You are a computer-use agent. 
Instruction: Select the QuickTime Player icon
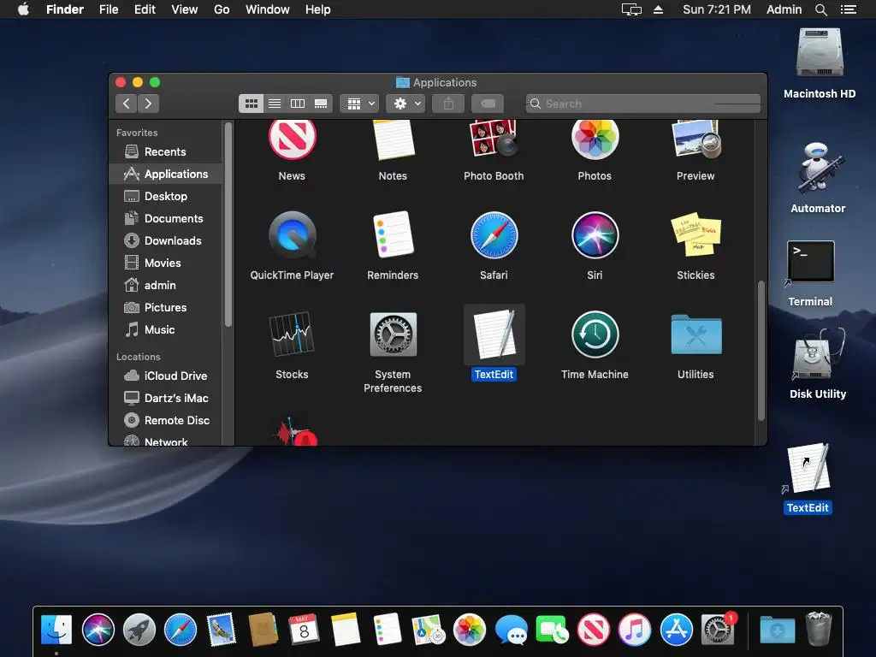293,235
